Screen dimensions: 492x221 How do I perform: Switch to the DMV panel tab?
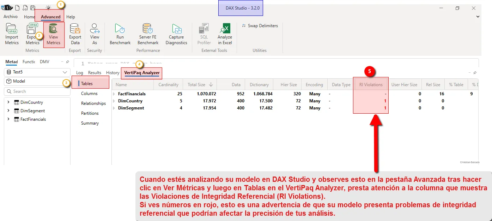tap(44, 62)
